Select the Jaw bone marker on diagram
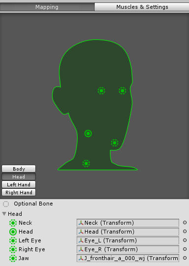The image size is (189, 266). [115, 143]
